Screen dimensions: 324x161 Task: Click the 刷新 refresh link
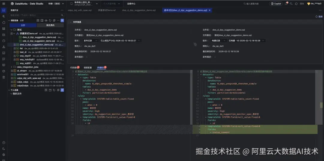click(319, 17)
